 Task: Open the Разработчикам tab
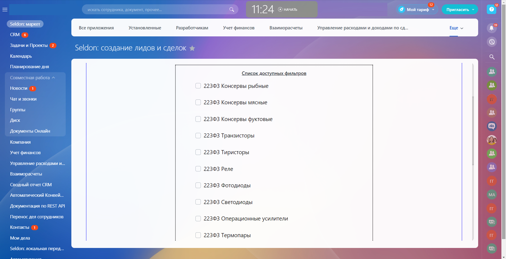pyautogui.click(x=192, y=28)
